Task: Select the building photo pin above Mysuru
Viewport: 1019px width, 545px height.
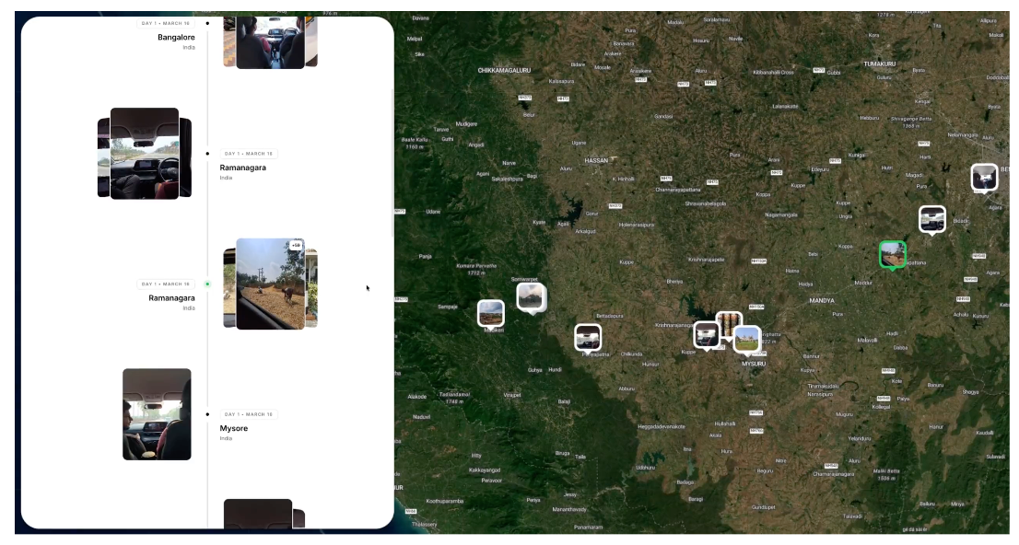Action: point(747,339)
